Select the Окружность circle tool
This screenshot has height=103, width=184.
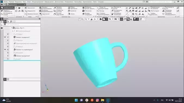click(x=30, y=11)
